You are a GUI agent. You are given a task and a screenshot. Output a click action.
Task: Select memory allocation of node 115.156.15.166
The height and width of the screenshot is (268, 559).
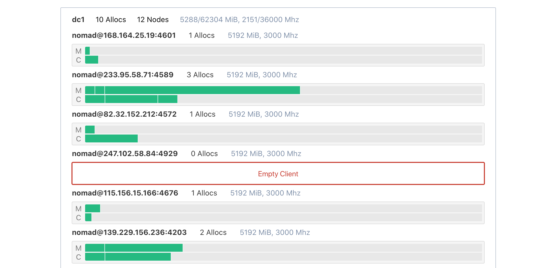92,208
